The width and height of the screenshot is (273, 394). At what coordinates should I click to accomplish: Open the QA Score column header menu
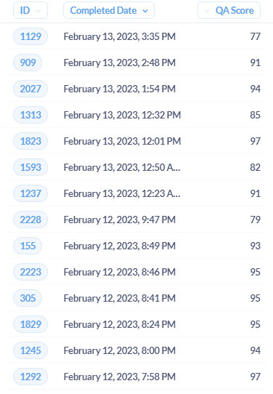[x=229, y=10]
